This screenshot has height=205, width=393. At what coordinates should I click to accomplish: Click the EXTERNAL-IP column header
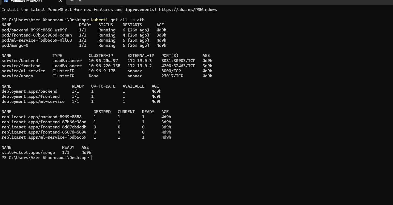(x=141, y=56)
